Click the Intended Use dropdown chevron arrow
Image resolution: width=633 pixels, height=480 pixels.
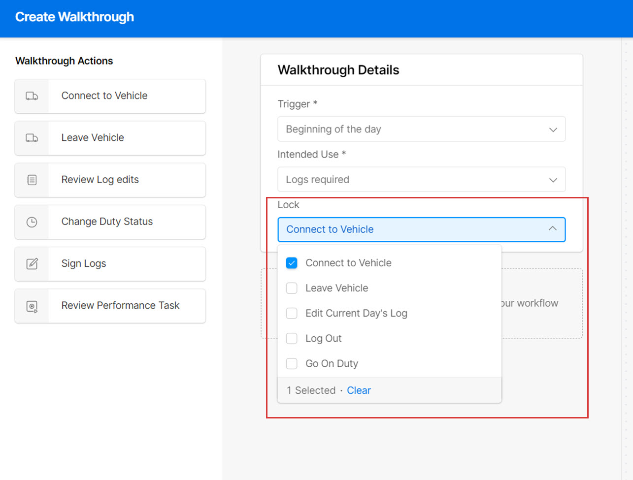click(553, 180)
